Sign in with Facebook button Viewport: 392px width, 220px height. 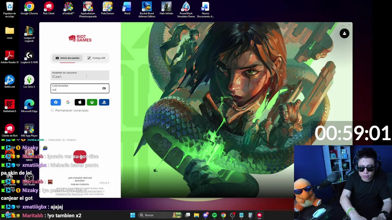coord(56,102)
